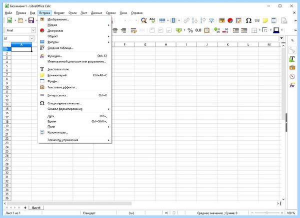Expand the Arial font name dropdown
300x218 pixels.
pos(33,30)
